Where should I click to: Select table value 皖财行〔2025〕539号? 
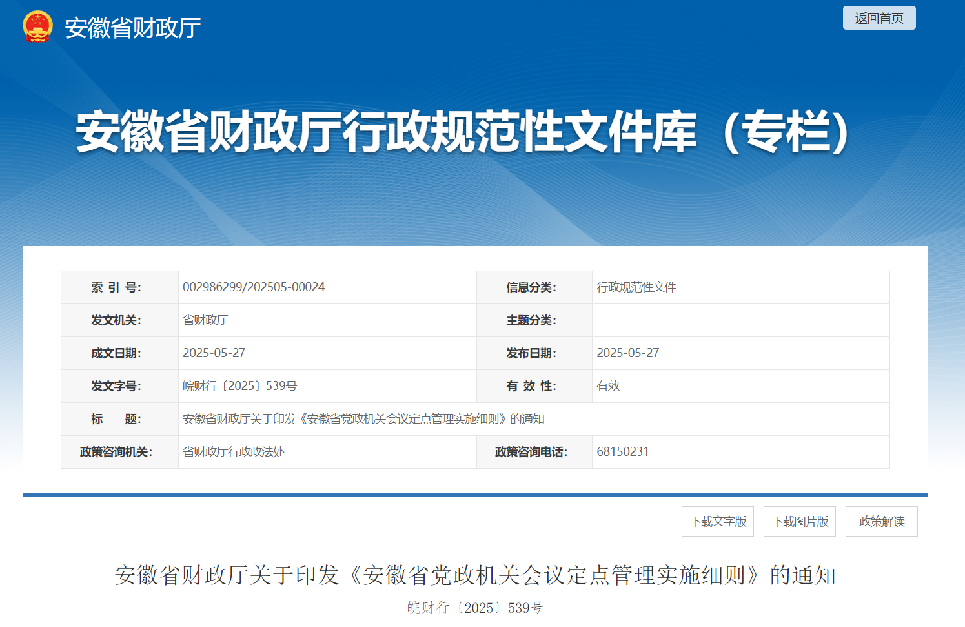point(240,386)
